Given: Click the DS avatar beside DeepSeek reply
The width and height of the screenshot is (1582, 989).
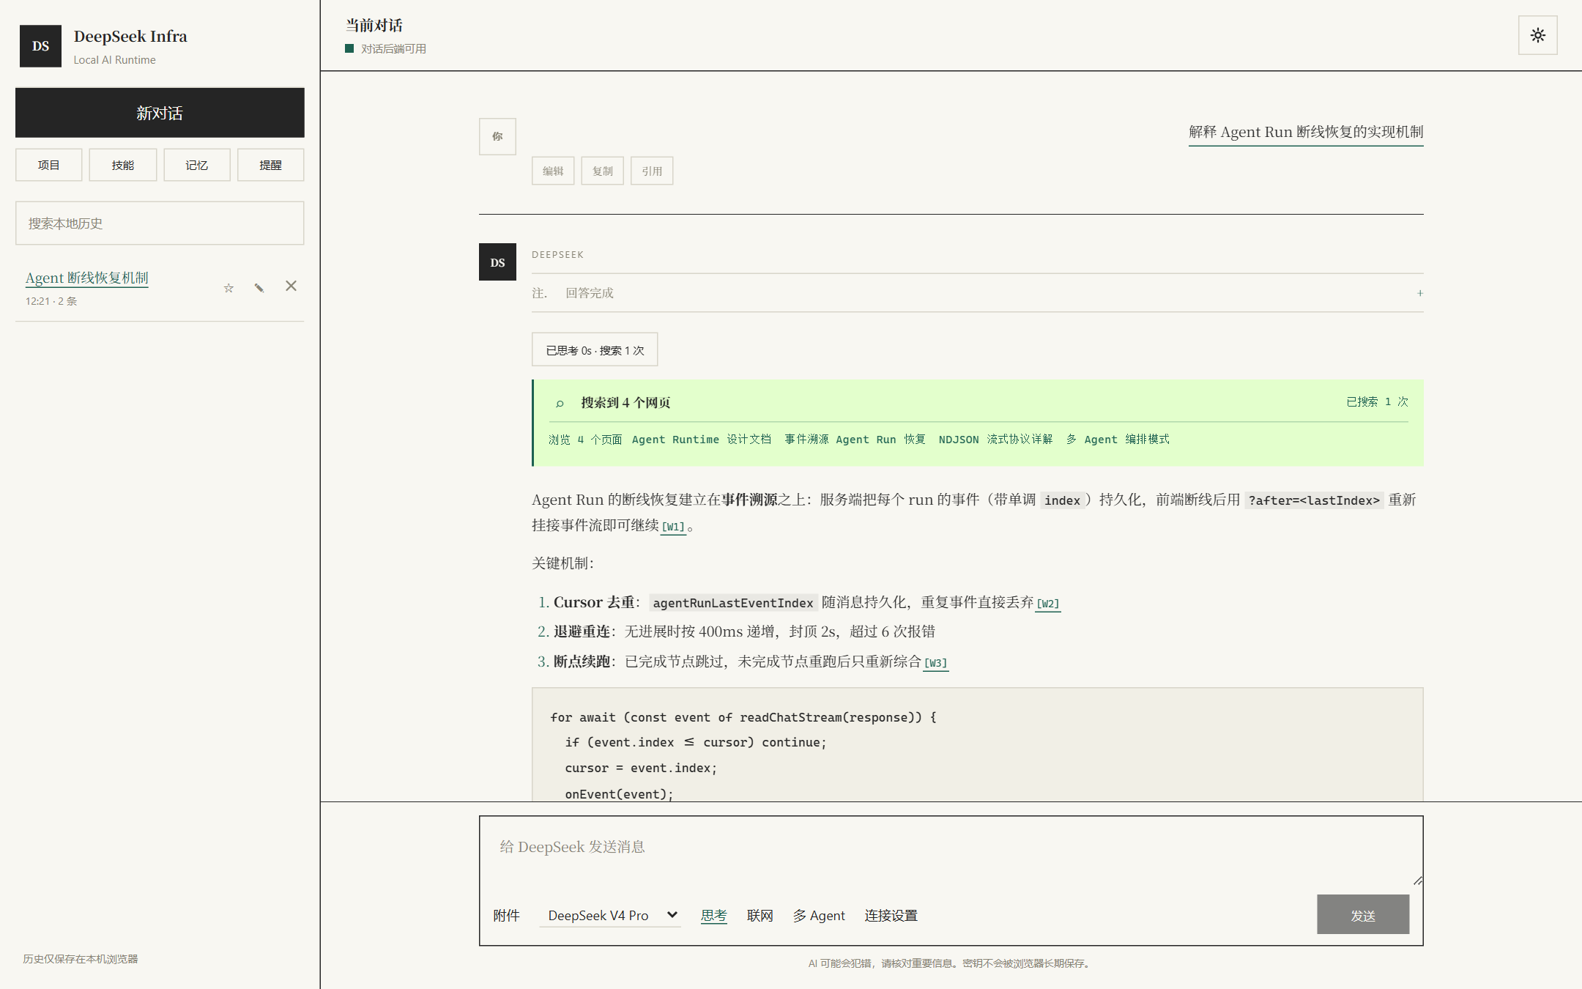Looking at the screenshot, I should [497, 262].
